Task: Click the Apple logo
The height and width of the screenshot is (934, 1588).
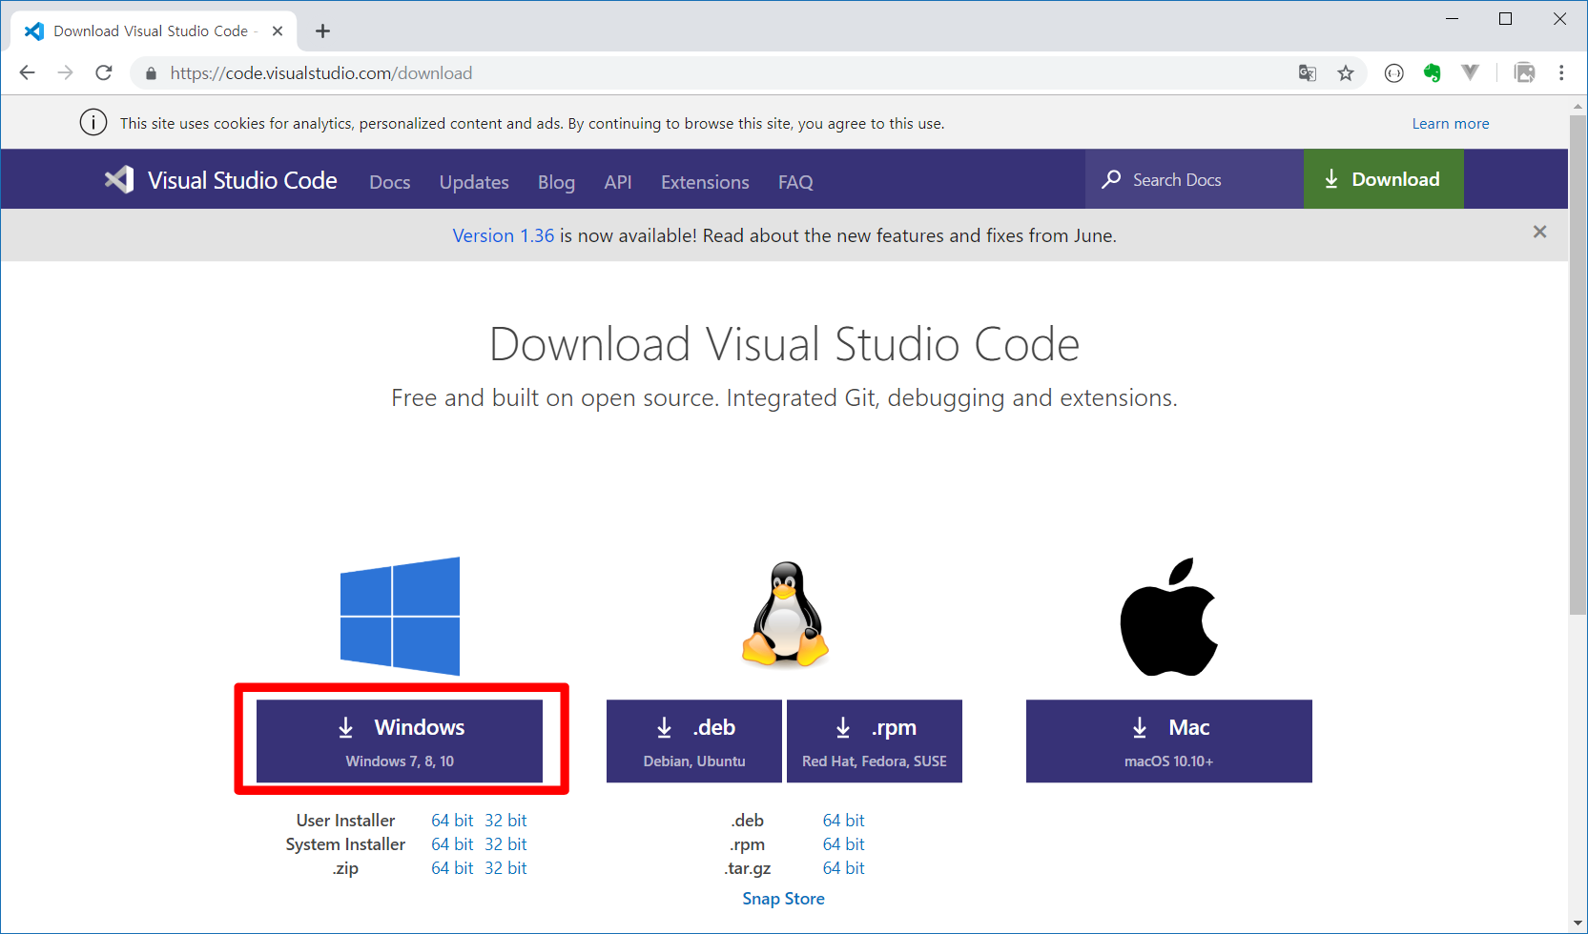Action: pyautogui.click(x=1169, y=617)
